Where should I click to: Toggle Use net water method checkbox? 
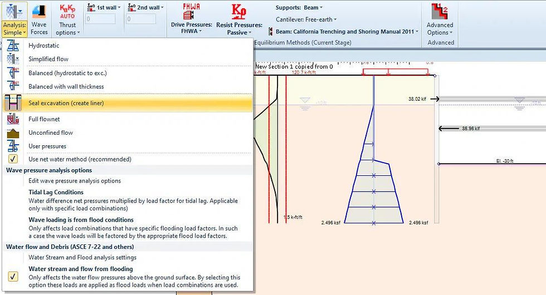pyautogui.click(x=13, y=159)
